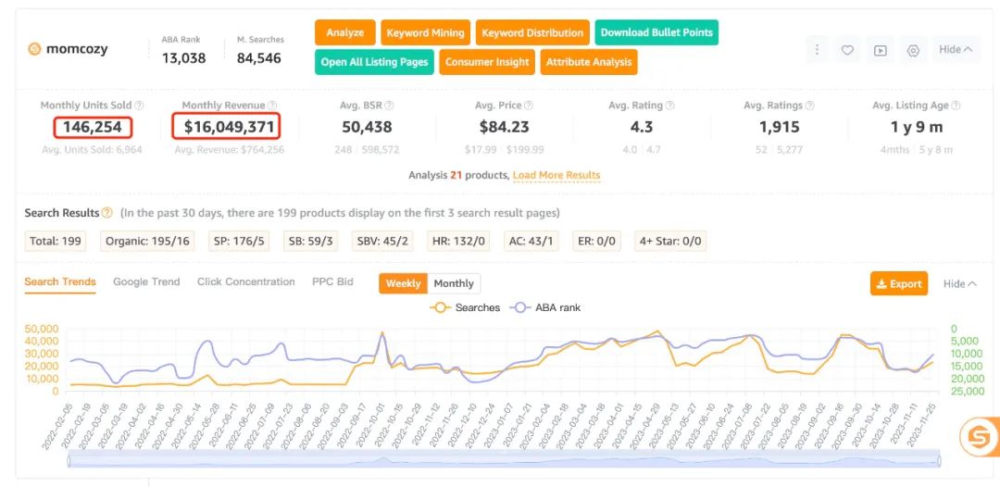
Task: Click the Load More Results link
Action: click(556, 175)
